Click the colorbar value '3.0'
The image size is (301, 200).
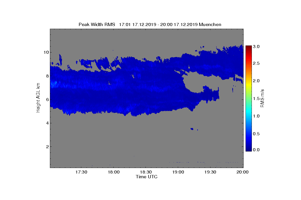click(256, 46)
